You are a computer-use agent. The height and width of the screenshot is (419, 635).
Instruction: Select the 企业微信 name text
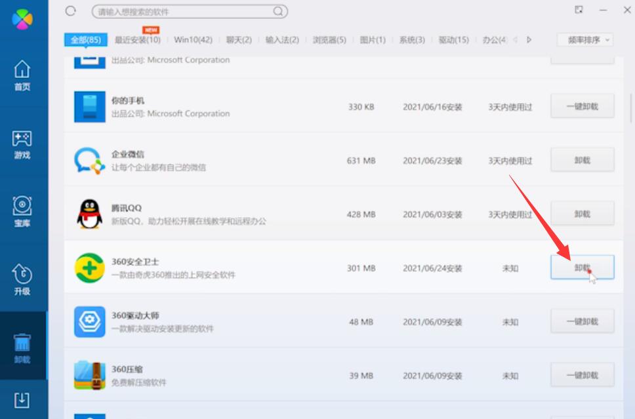(127, 154)
